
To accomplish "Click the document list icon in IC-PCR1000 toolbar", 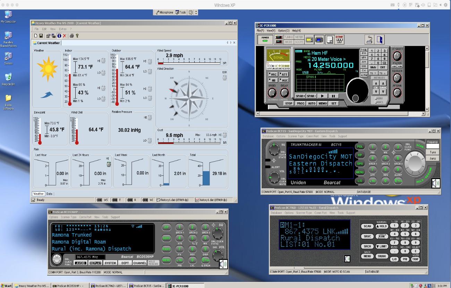I will tap(330, 40).
